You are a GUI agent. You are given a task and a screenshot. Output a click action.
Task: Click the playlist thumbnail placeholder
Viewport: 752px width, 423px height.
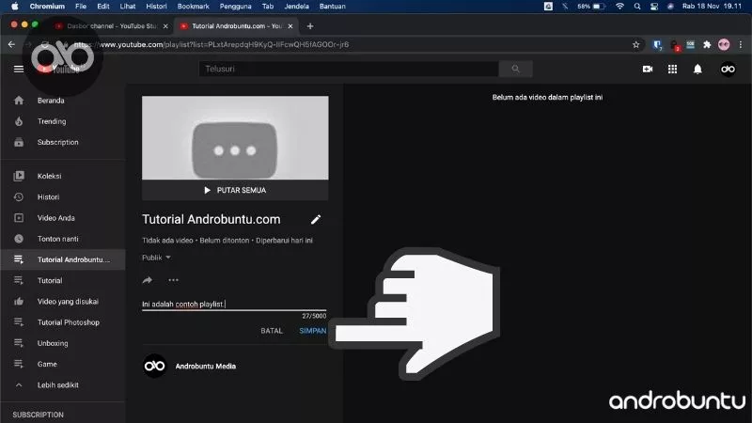coord(235,138)
